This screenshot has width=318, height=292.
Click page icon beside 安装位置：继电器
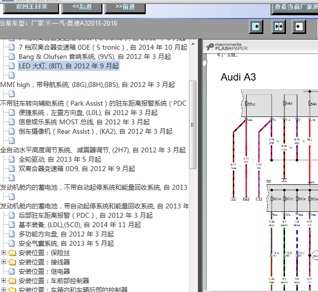coord(12,271)
